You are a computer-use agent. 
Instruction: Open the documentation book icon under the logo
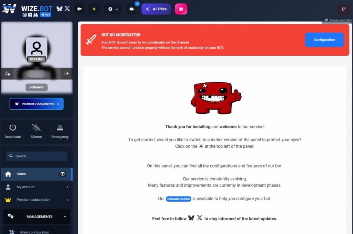point(30,15)
